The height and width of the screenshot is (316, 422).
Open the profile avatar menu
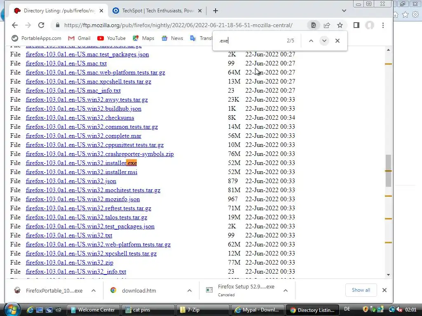(370, 25)
